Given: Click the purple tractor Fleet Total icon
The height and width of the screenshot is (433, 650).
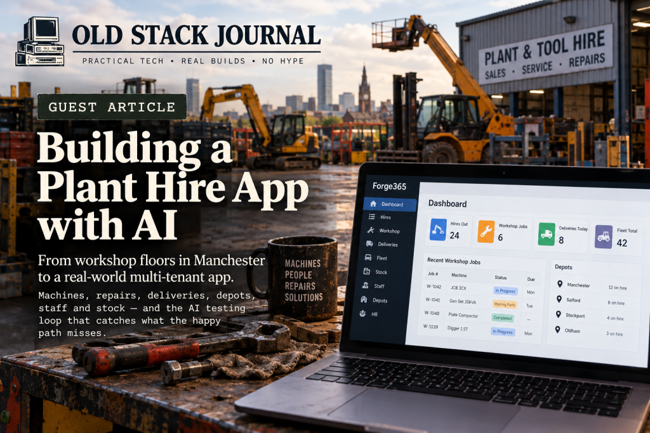Looking at the screenshot, I should (x=604, y=236).
